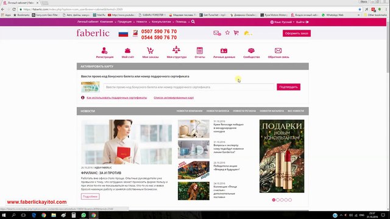This screenshot has height=219, width=390.
Task: Click the Выйти logout link
Action: click(302, 22)
